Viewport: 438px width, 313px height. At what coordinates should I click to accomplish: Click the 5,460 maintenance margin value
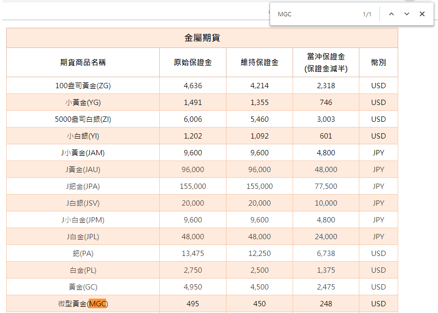[260, 119]
